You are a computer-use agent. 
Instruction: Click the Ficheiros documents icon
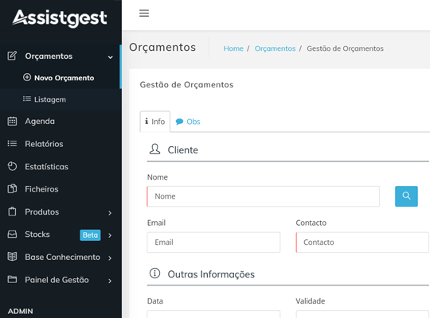click(12, 188)
